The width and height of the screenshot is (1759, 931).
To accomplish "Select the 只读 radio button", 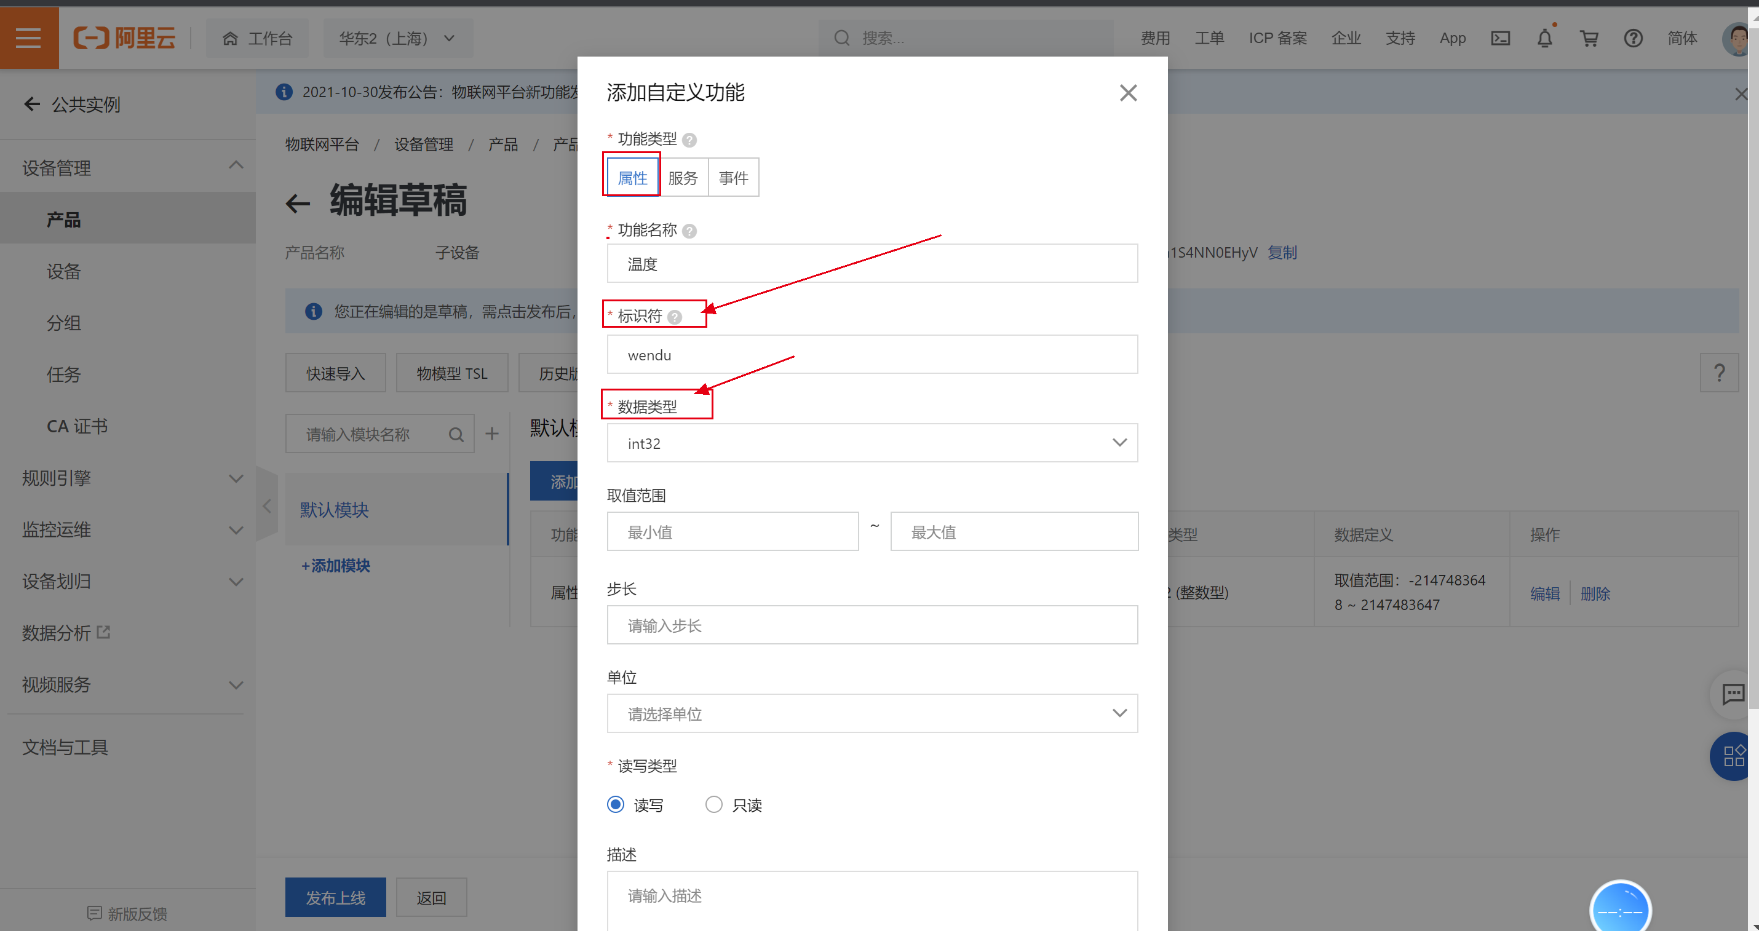I will (x=713, y=804).
